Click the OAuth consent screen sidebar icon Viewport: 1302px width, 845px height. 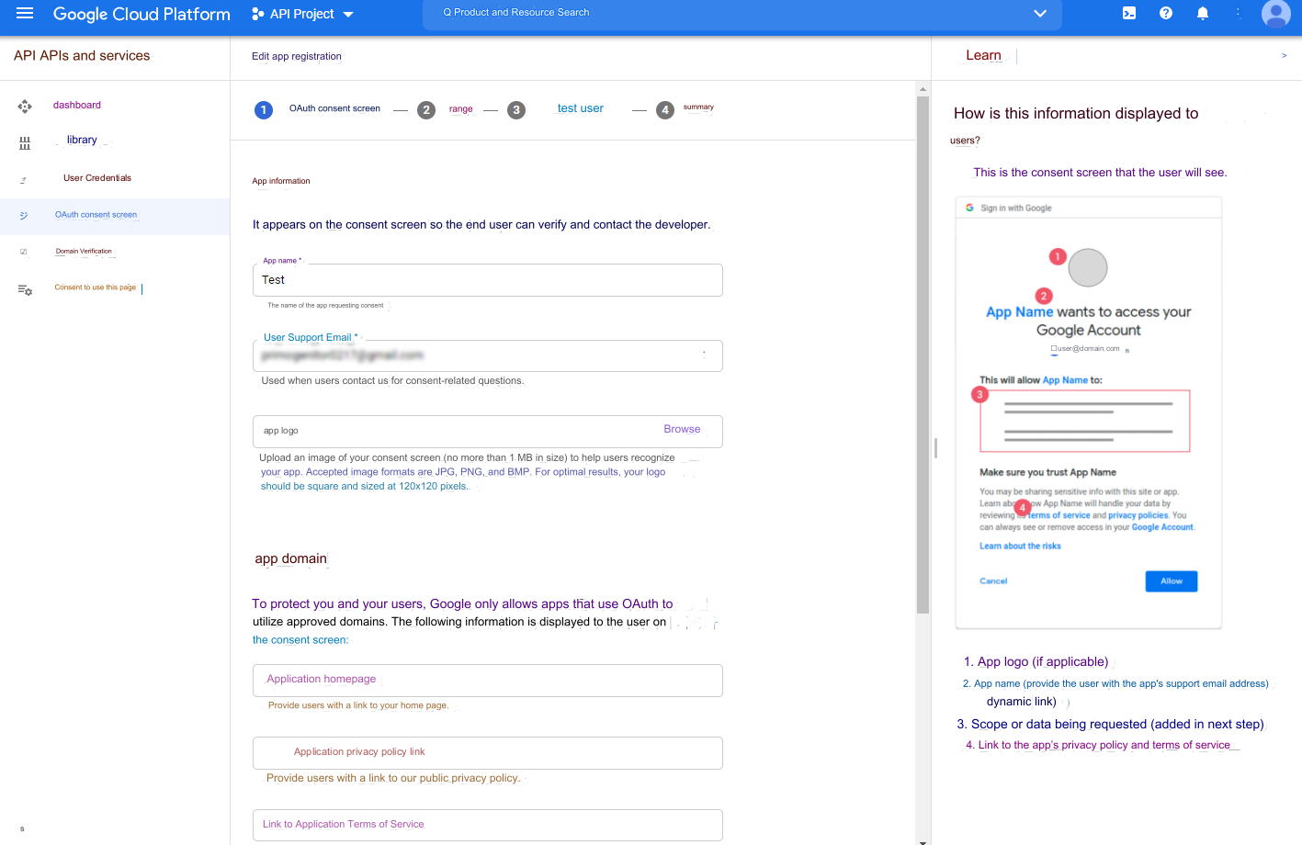click(23, 216)
